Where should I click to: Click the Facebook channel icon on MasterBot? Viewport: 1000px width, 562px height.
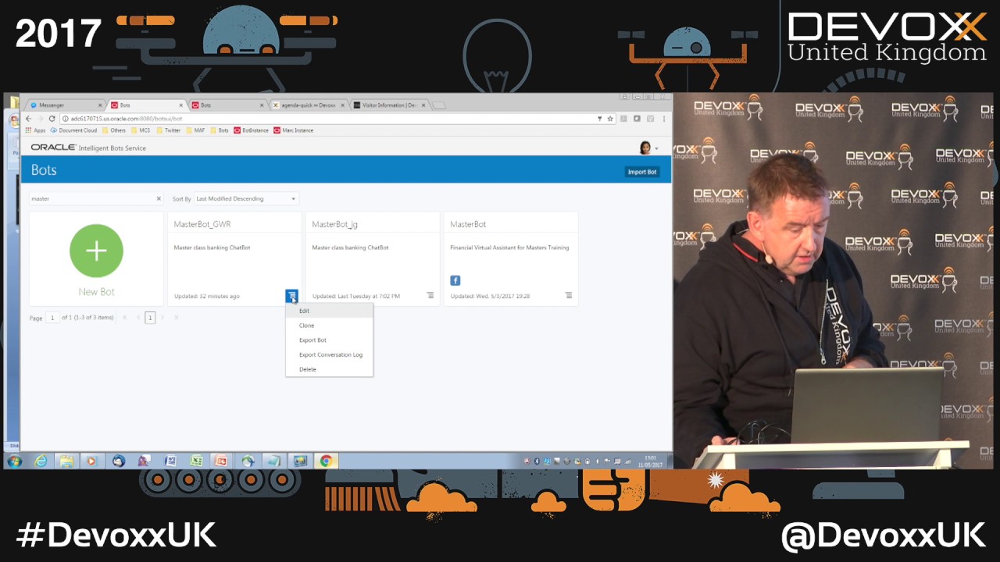point(455,280)
